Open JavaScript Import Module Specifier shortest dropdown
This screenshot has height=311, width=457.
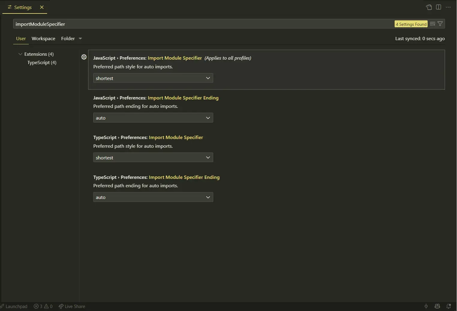153,78
